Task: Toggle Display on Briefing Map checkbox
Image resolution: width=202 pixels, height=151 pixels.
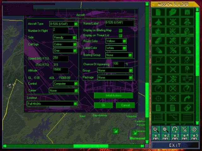Action: pyautogui.click(x=120, y=31)
